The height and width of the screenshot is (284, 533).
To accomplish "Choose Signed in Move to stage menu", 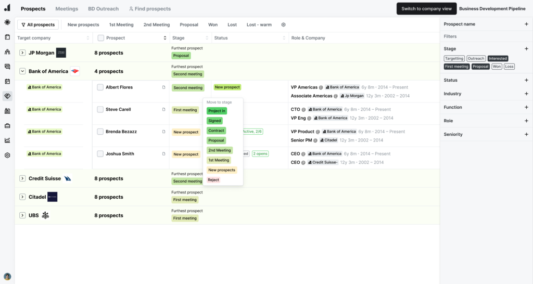I will click(x=214, y=121).
